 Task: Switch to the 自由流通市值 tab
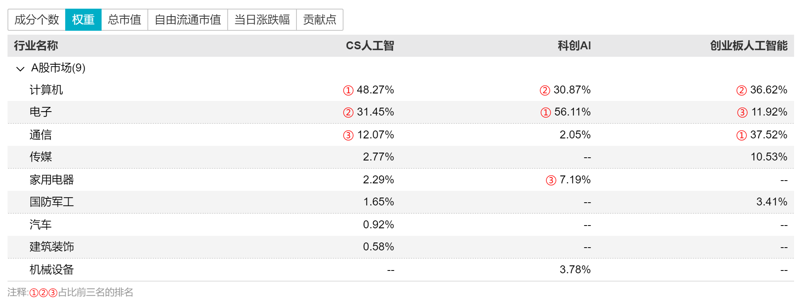(188, 20)
